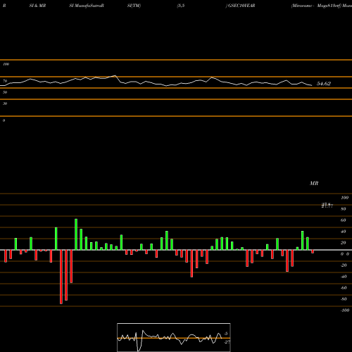The width and height of the screenshot is (352, 352).
Task: Click the MR axis label 20
Action: point(344,243)
